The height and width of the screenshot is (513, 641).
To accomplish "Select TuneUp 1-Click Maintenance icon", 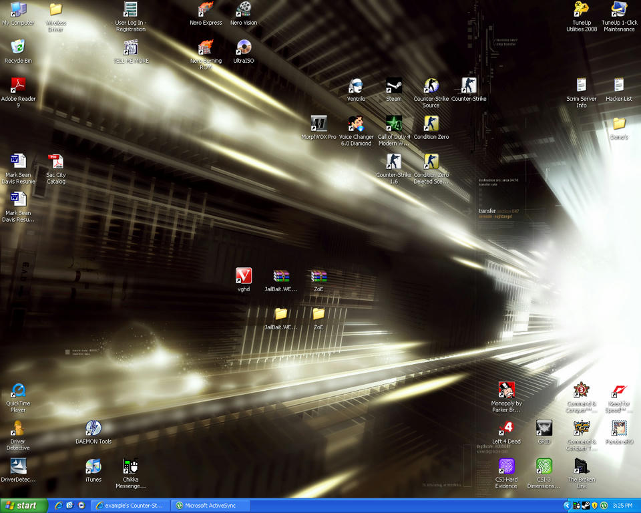I will pos(619,17).
